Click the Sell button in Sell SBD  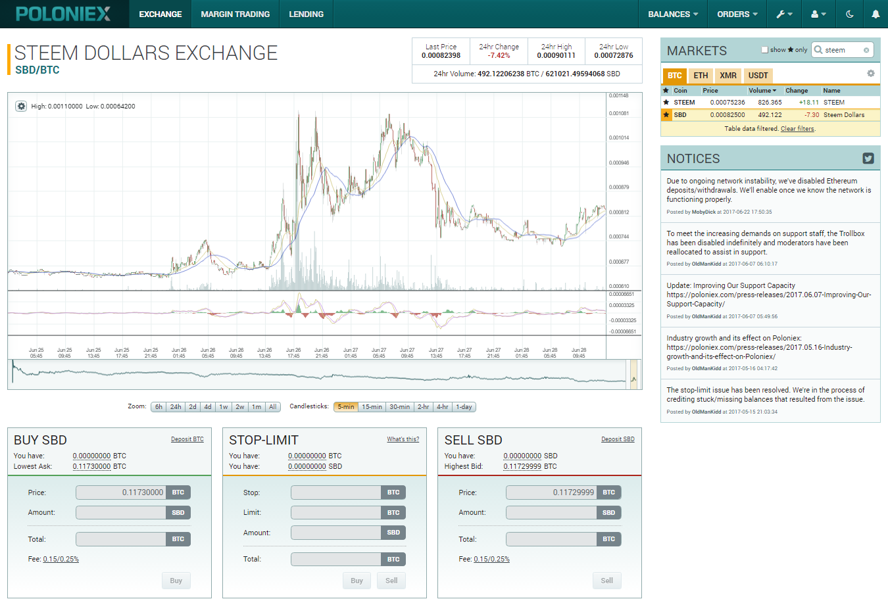pos(606,581)
